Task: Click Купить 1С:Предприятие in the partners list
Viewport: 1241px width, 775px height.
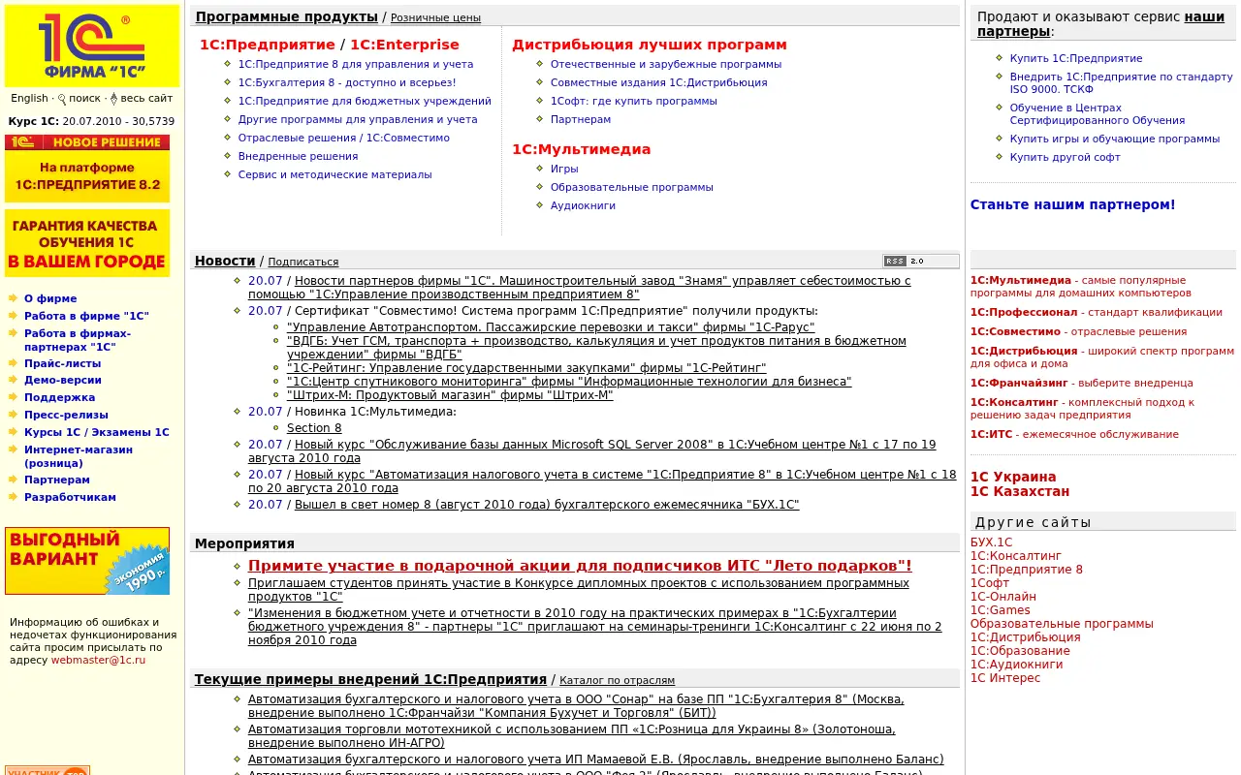Action: 1076,58
